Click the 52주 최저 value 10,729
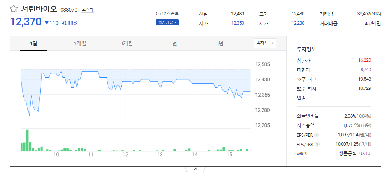392x176 pixels. pos(365,88)
